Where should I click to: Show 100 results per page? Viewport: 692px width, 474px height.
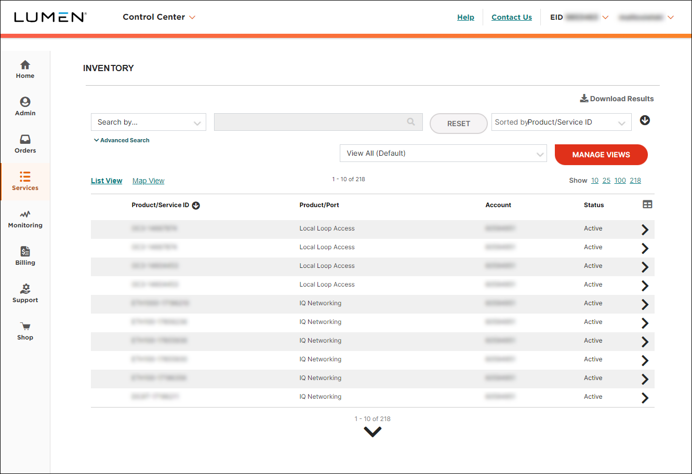[x=620, y=181]
